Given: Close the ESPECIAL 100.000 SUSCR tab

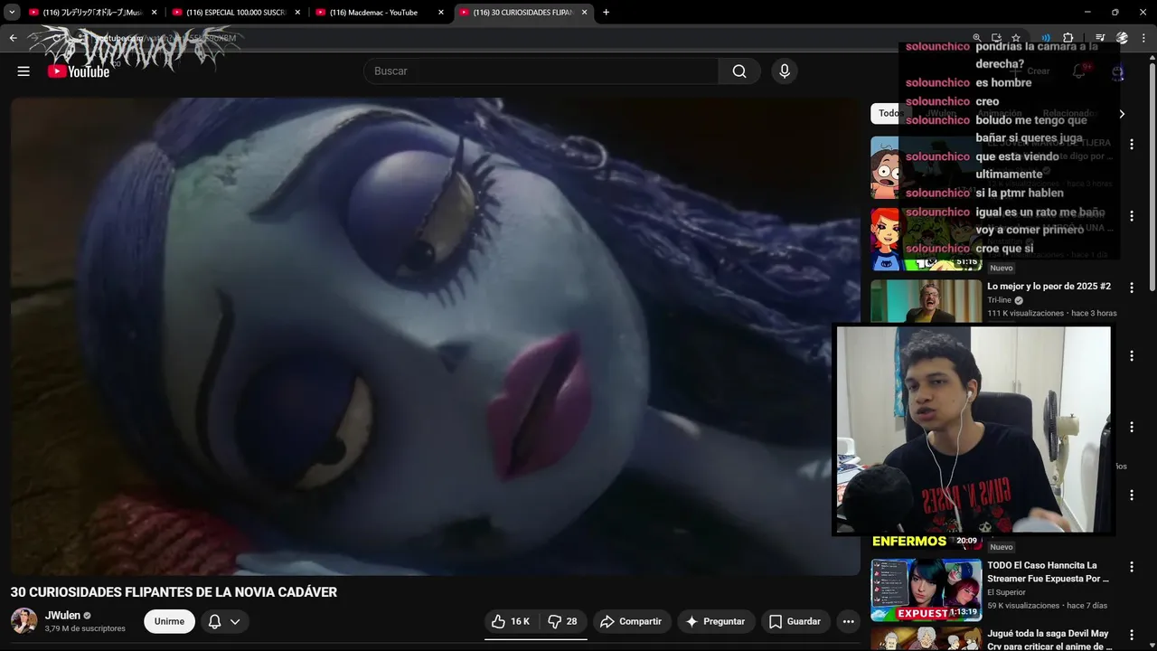Looking at the screenshot, I should (x=297, y=13).
